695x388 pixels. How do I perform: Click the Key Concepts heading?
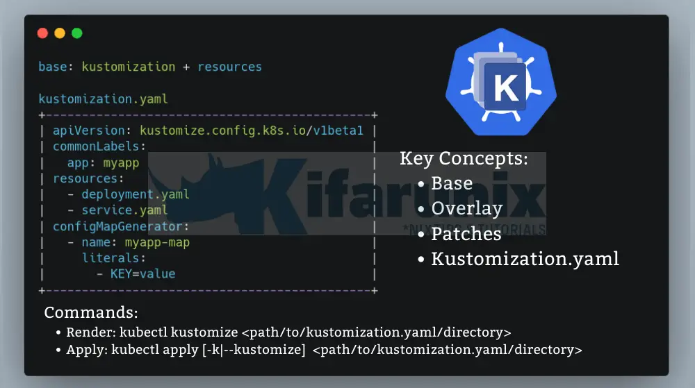point(464,158)
